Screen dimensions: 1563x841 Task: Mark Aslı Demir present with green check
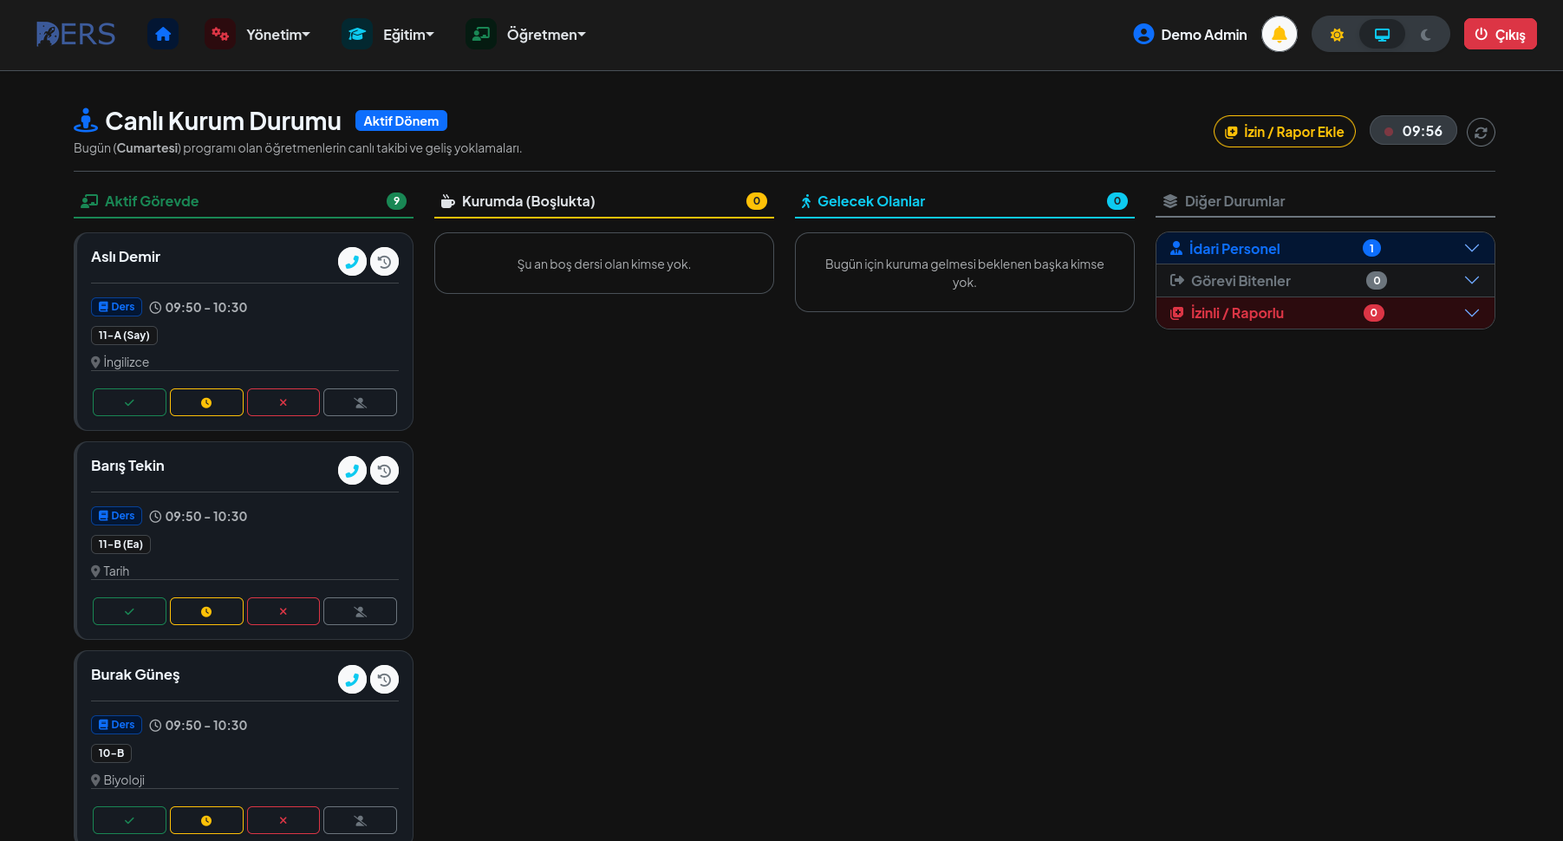tap(129, 402)
